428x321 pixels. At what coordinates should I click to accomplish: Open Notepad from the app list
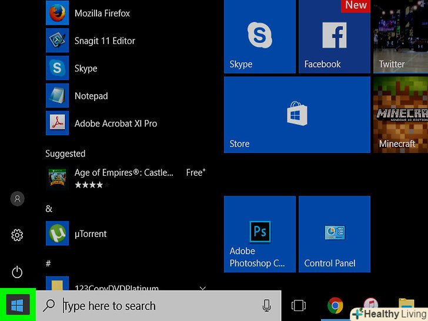91,96
